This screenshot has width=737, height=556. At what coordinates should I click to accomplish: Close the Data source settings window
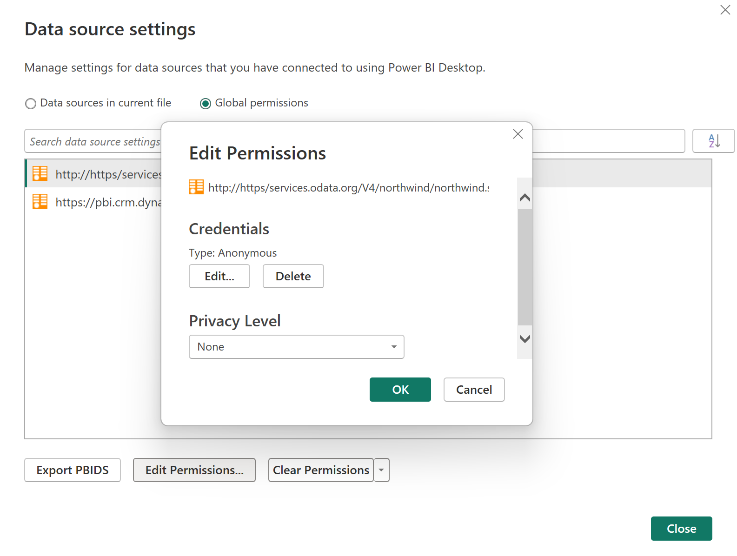click(x=725, y=10)
